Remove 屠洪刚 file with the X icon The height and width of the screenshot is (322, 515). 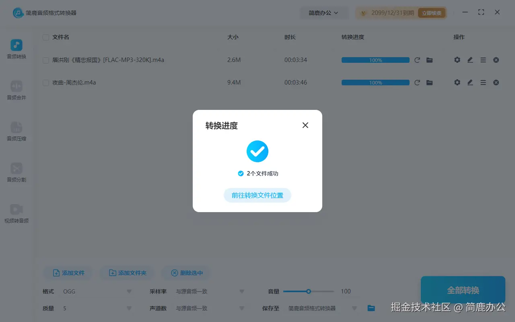pyautogui.click(x=496, y=60)
